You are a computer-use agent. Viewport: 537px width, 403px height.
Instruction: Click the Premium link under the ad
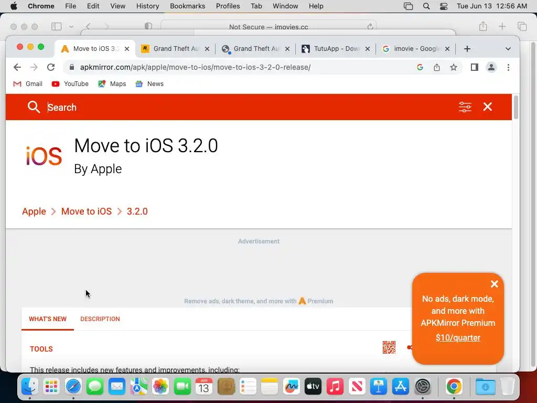pos(316,301)
